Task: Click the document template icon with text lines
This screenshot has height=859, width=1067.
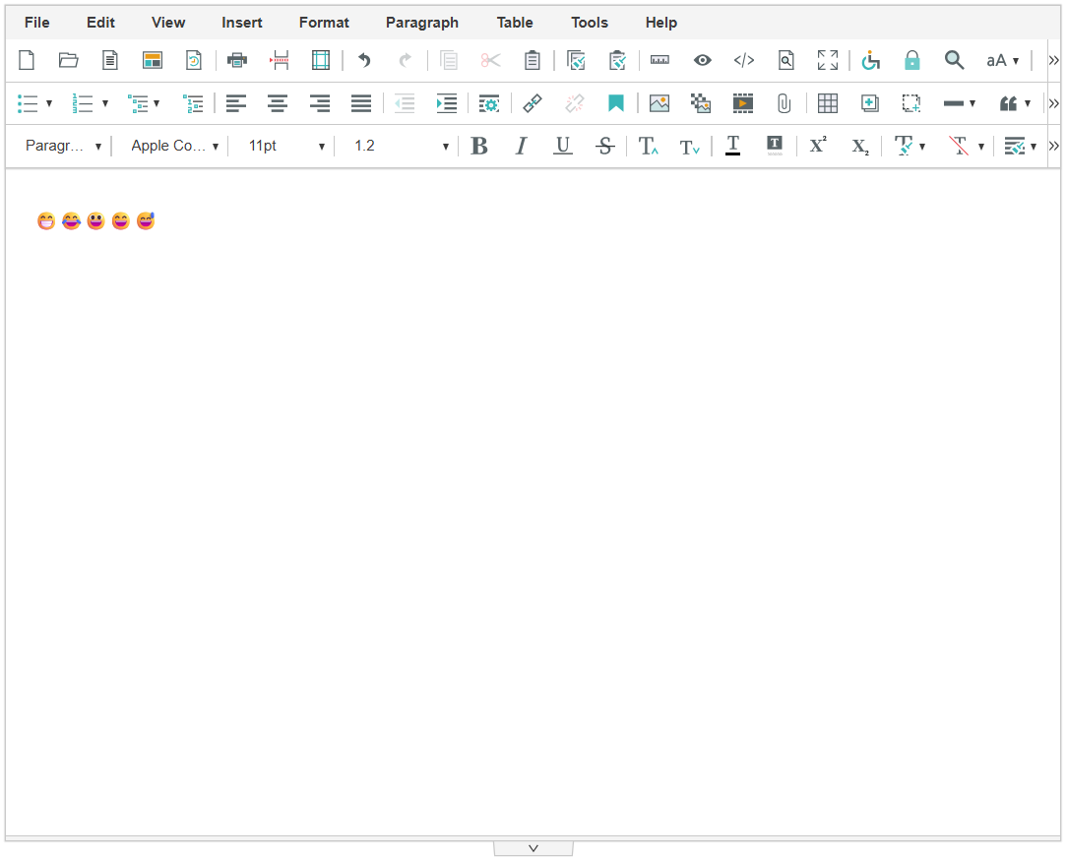Action: click(110, 61)
